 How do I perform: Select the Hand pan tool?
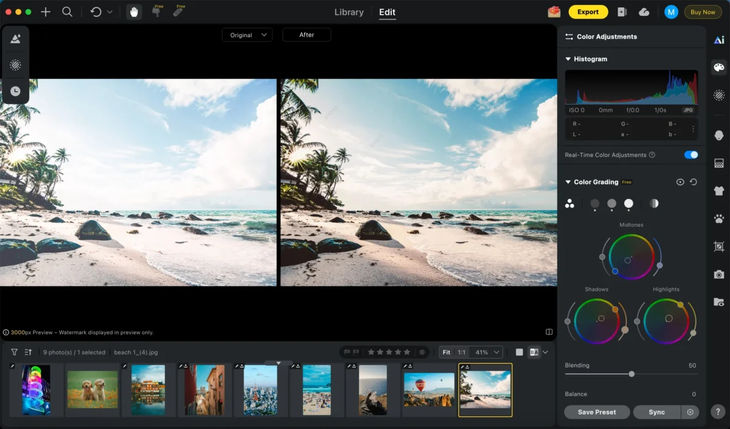[134, 12]
